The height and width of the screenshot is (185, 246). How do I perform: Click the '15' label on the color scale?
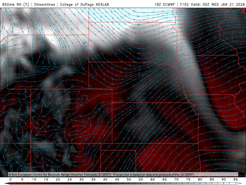[46, 179]
